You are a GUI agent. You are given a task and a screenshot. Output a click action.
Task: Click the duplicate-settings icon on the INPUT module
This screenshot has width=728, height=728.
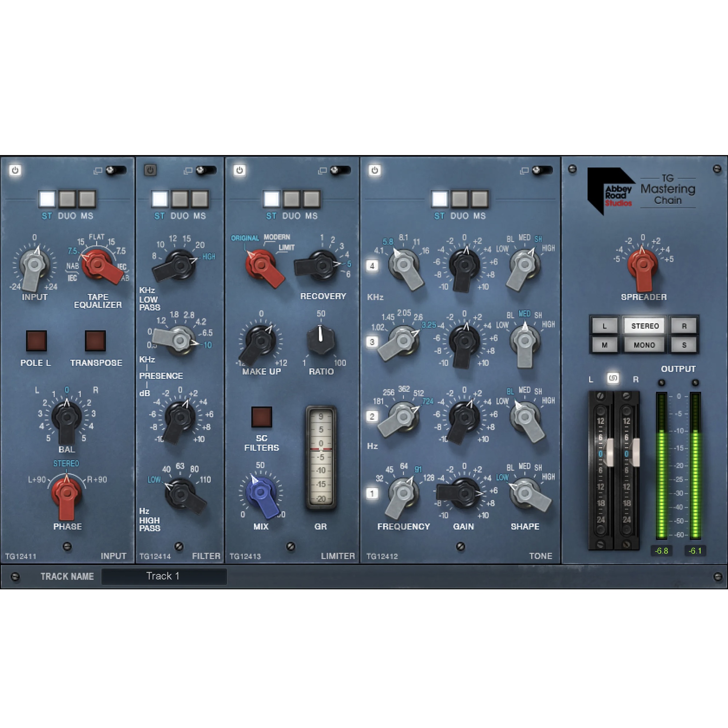click(x=98, y=170)
